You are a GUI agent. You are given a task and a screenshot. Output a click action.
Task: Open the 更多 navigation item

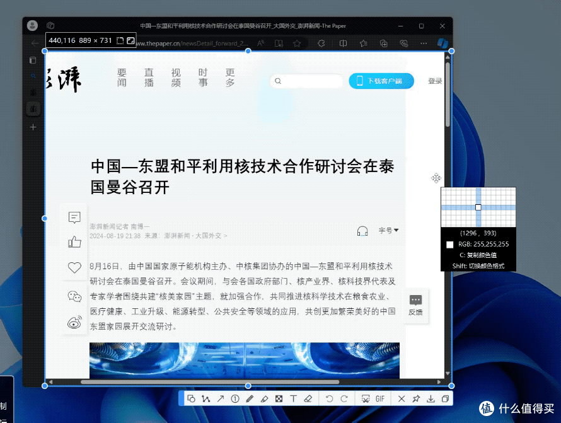point(230,78)
